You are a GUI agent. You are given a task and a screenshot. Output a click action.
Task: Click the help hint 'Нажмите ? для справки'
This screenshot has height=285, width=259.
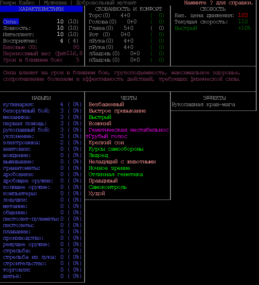218,2
